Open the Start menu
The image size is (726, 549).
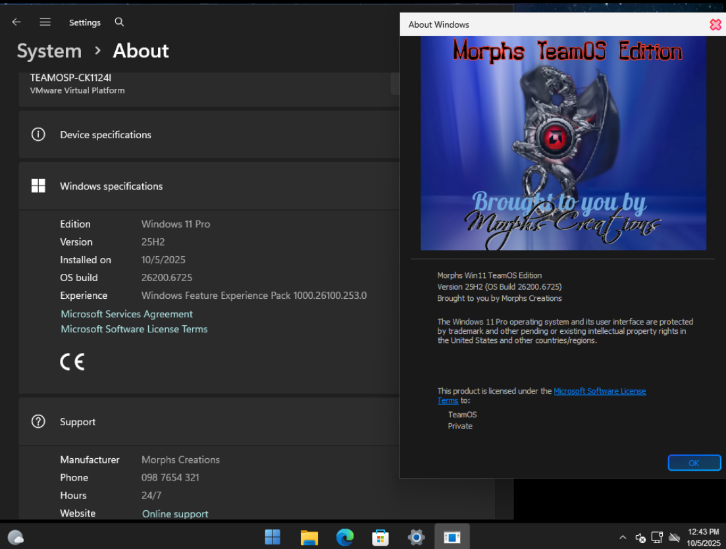[x=272, y=537]
